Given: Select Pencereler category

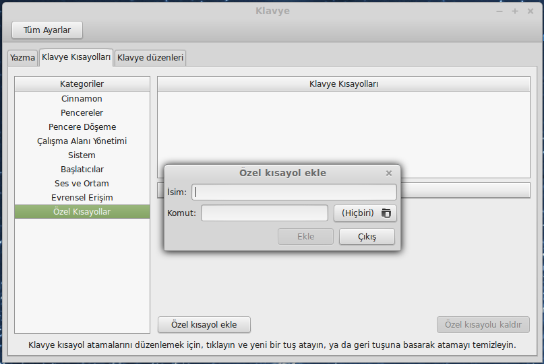Looking at the screenshot, I should click(82, 113).
